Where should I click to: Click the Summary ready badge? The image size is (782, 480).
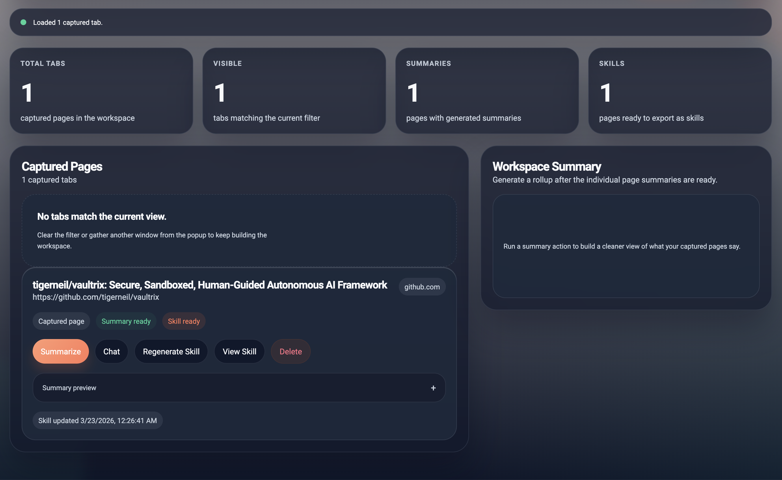[x=126, y=321]
